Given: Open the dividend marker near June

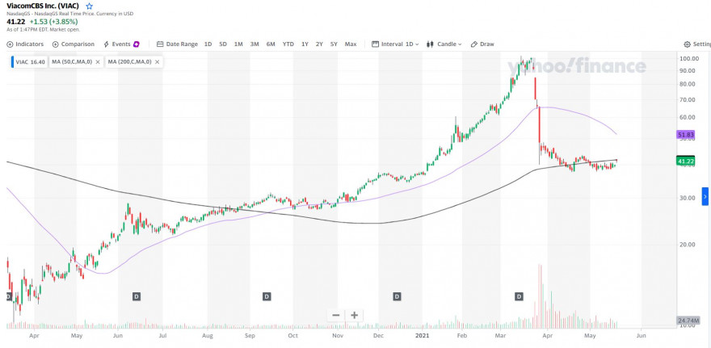Looking at the screenshot, I should [x=137, y=296].
